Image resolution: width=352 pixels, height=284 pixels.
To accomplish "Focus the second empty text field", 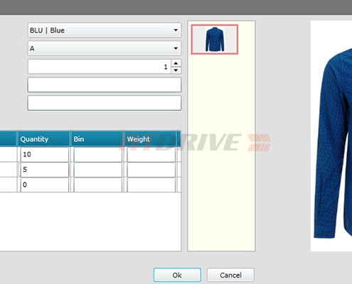I will pos(105,103).
